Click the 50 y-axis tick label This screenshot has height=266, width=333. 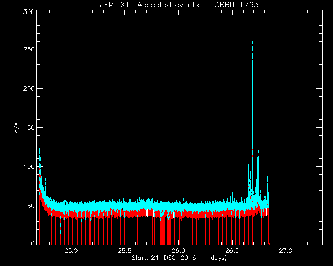point(31,206)
